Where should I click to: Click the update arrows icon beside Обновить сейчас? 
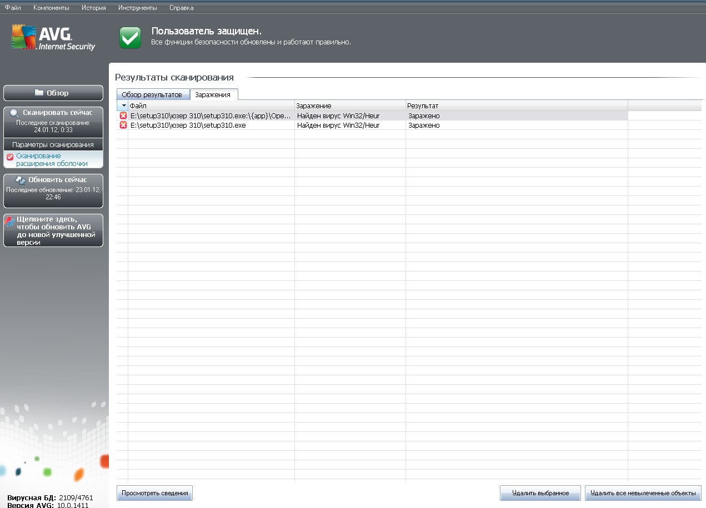(x=21, y=180)
